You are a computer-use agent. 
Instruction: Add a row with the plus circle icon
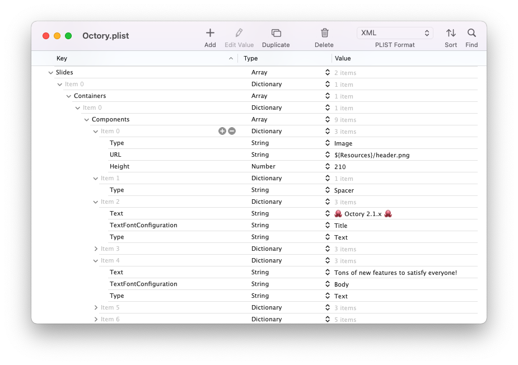pos(222,131)
